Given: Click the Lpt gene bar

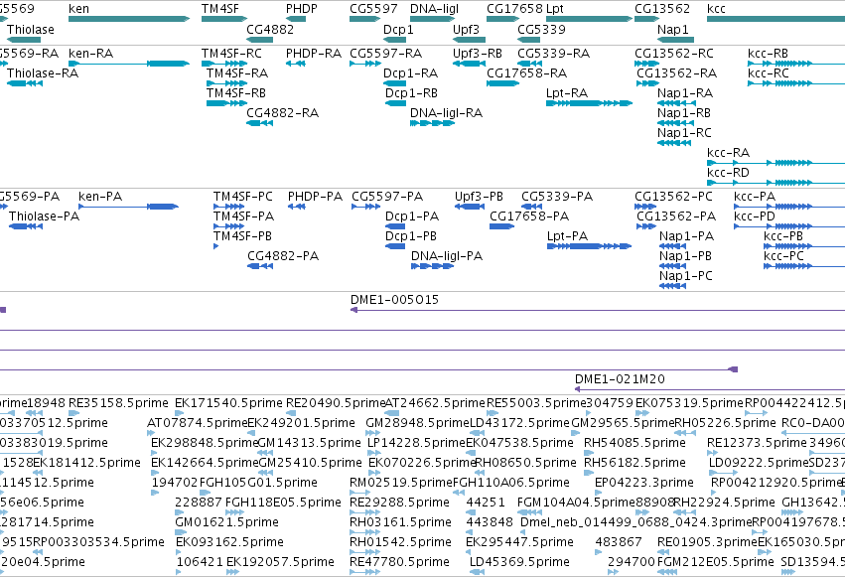Looking at the screenshot, I should pyautogui.click(x=589, y=19).
